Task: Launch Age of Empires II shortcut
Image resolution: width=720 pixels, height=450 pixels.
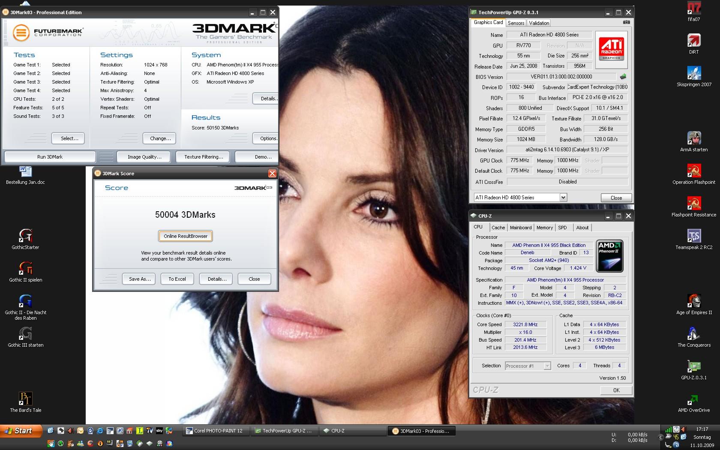Action: (x=693, y=301)
